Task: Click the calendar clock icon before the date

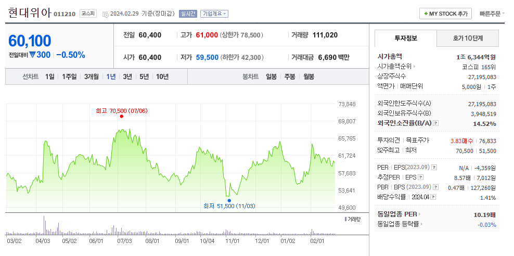Action: point(105,14)
